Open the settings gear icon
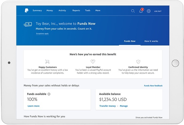 coord(149,11)
